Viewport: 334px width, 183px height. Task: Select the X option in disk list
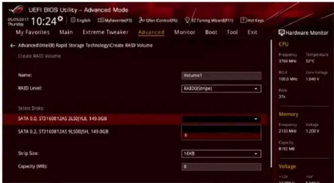(221, 136)
